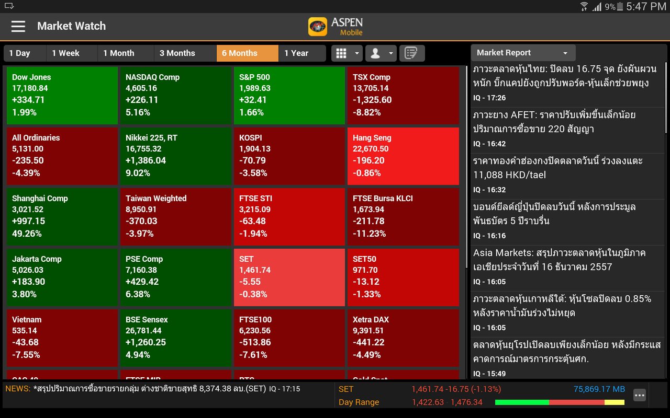Select the Taiwan Weighted tile
This screenshot has height=418, width=670.
coord(176,216)
